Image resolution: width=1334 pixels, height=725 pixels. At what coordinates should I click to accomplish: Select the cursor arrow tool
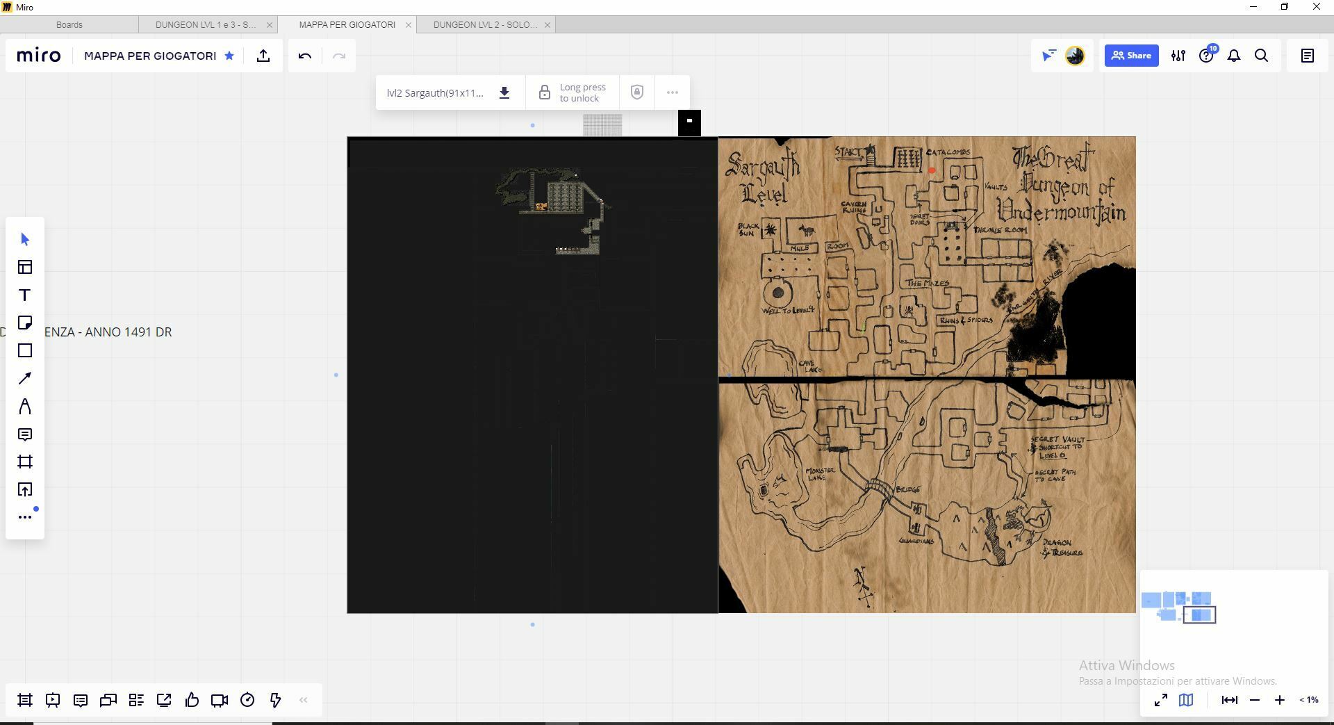click(25, 240)
